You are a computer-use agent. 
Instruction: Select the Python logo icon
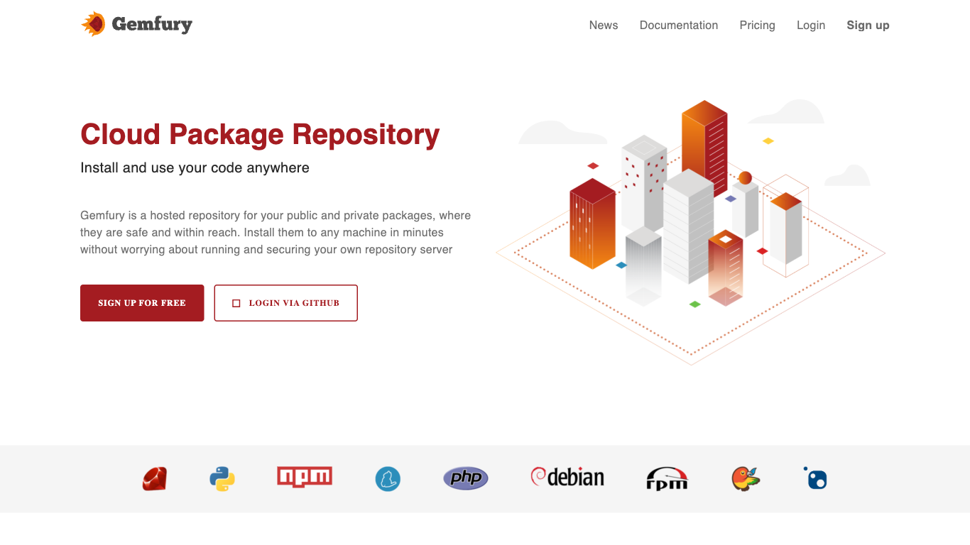222,479
